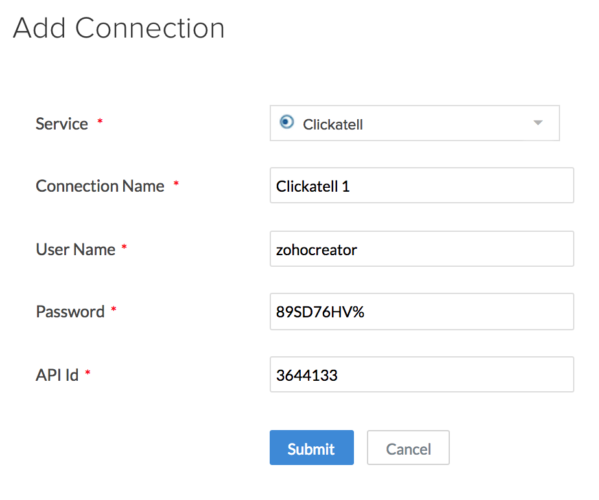This screenshot has width=599, height=500.
Task: Click the User Name label text
Action: pyautogui.click(x=75, y=249)
